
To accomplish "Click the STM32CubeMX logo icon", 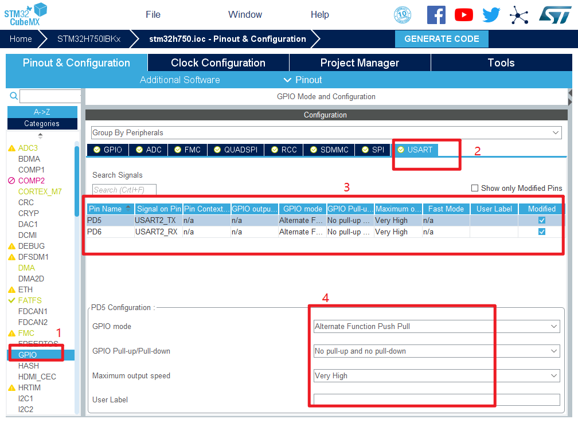I will pyautogui.click(x=26, y=14).
